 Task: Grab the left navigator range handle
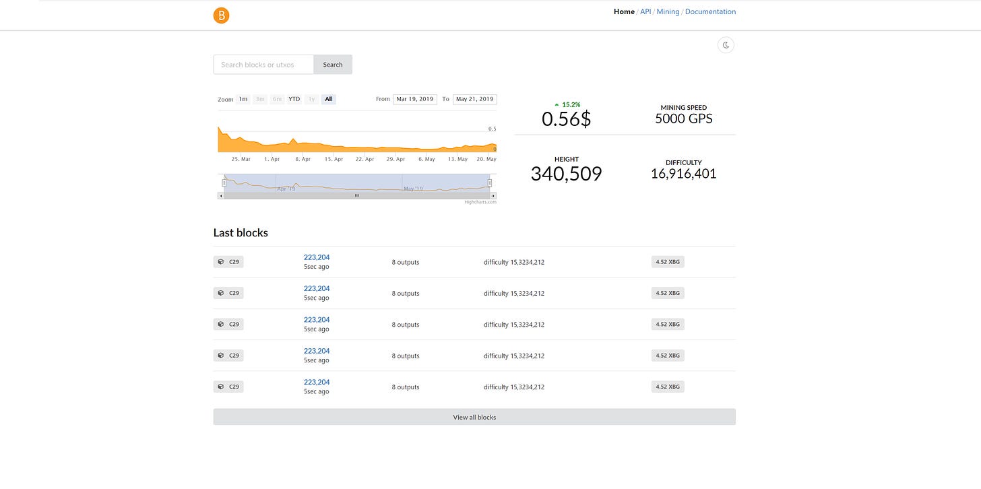224,183
